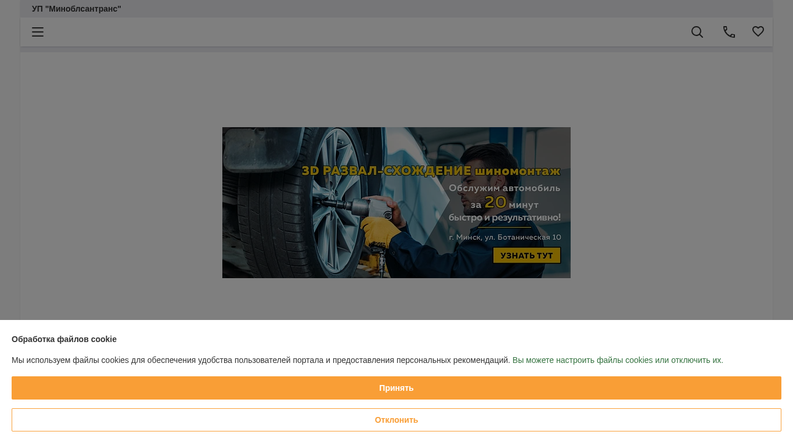Click the Обслужим автомобиль banner text
The height and width of the screenshot is (446, 793).
[504, 188]
